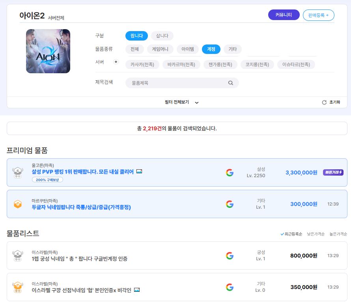Click the 200% 구매보상 badge
Screen dimensions: 351x302
point(47,180)
